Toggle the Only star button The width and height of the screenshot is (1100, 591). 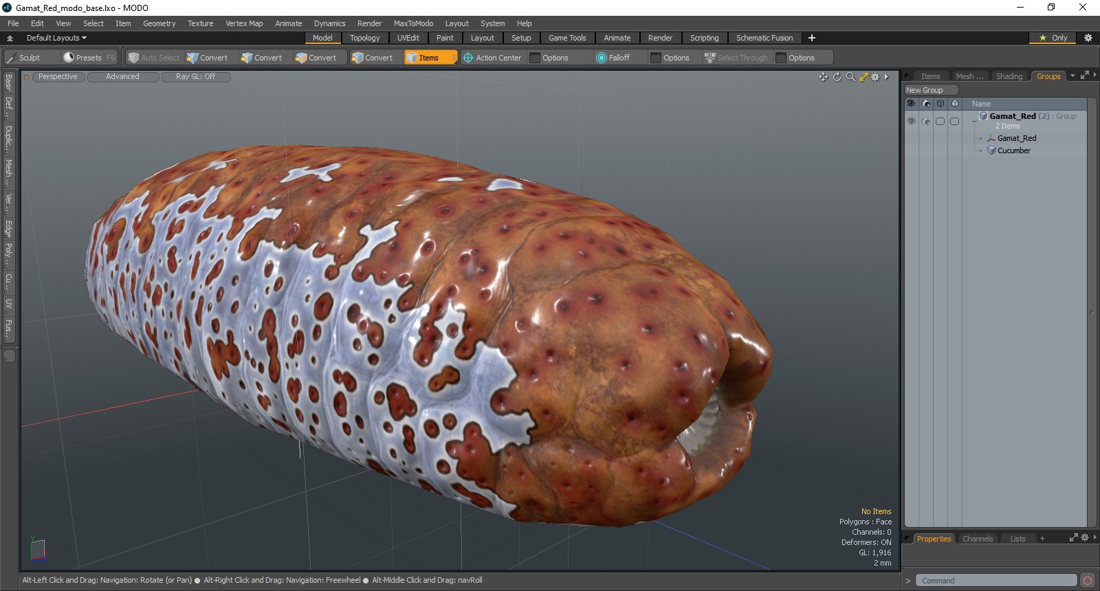click(1053, 38)
